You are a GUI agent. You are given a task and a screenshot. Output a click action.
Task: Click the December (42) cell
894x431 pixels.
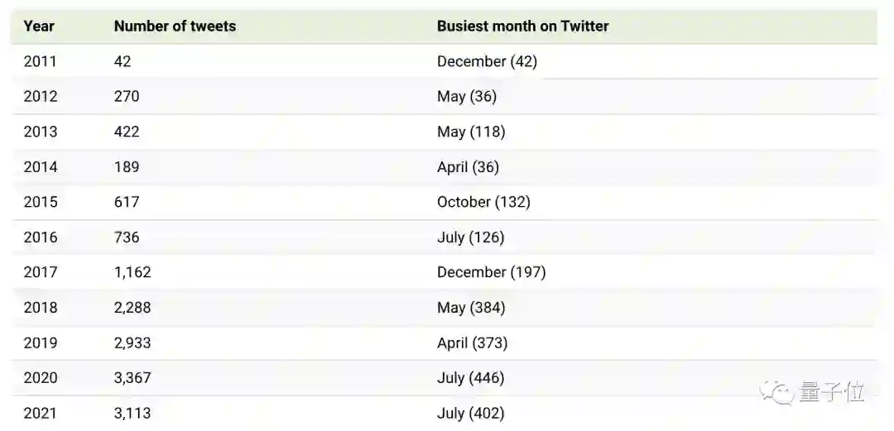coord(487,61)
